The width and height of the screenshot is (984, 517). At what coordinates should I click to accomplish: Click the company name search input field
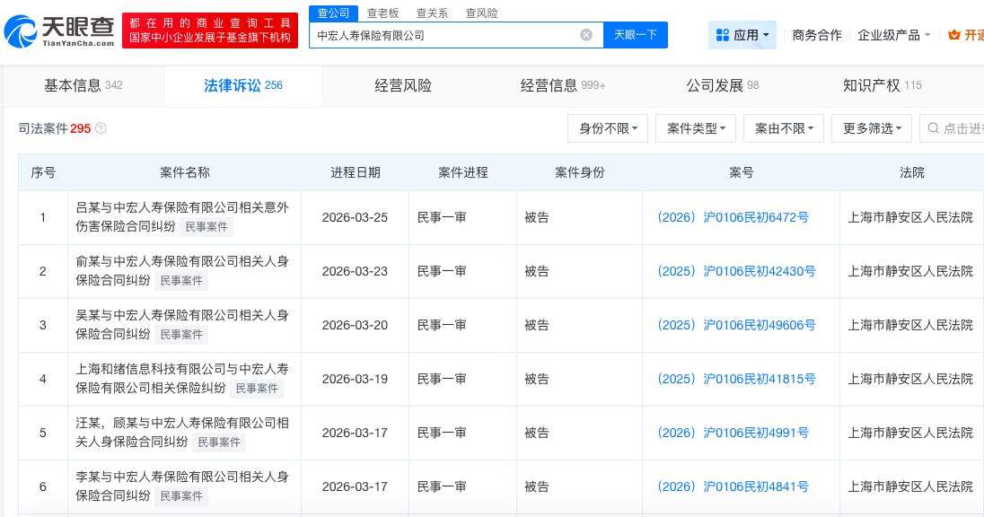[444, 35]
